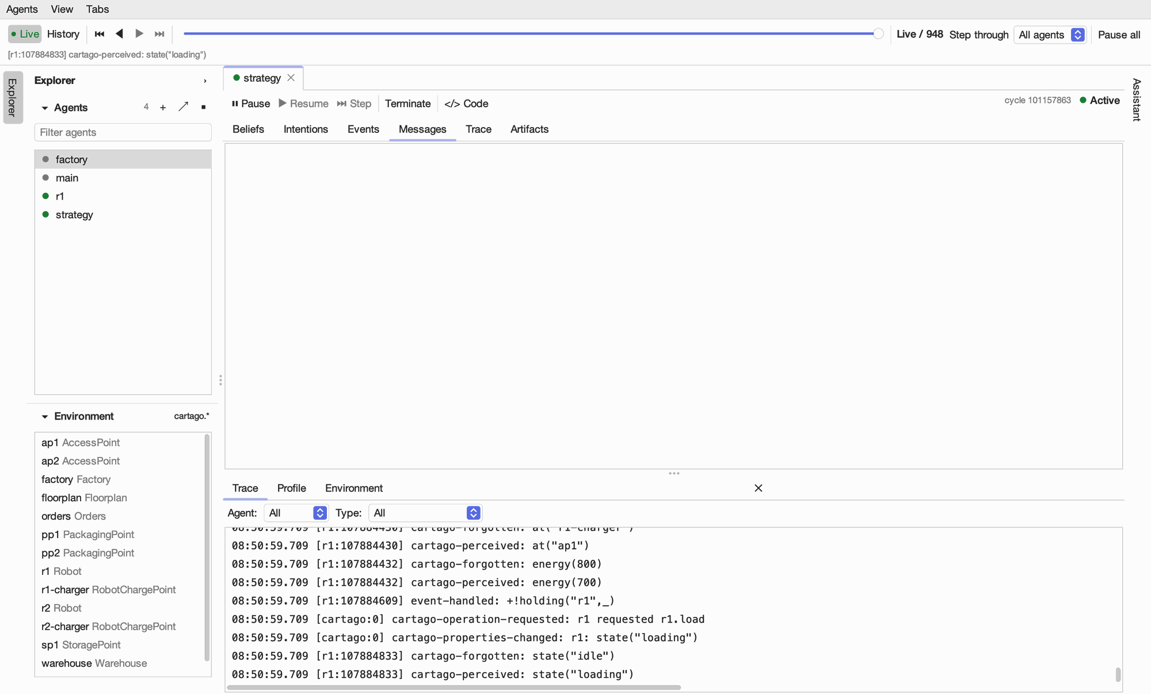Jump to last history step
The width and height of the screenshot is (1151, 694).
tap(159, 34)
